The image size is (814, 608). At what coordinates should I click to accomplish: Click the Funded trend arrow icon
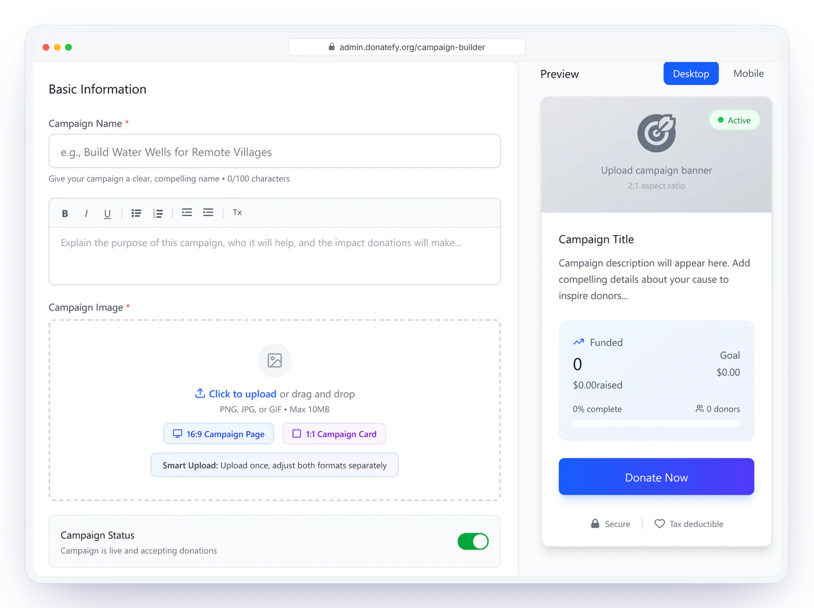[x=579, y=342]
